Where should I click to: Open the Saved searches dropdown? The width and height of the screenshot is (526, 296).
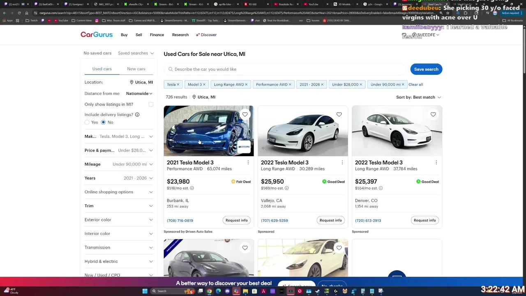[136, 53]
